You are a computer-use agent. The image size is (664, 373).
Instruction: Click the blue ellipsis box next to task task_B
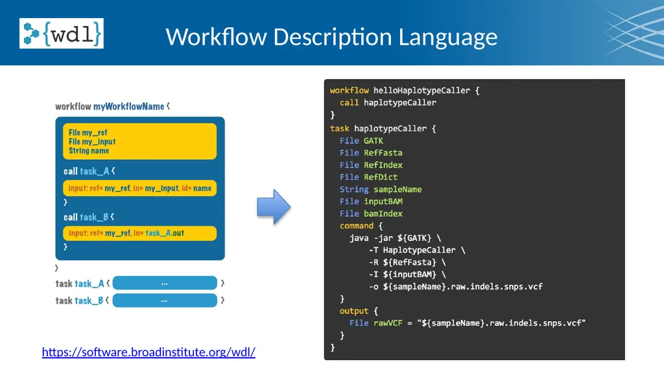tap(165, 300)
